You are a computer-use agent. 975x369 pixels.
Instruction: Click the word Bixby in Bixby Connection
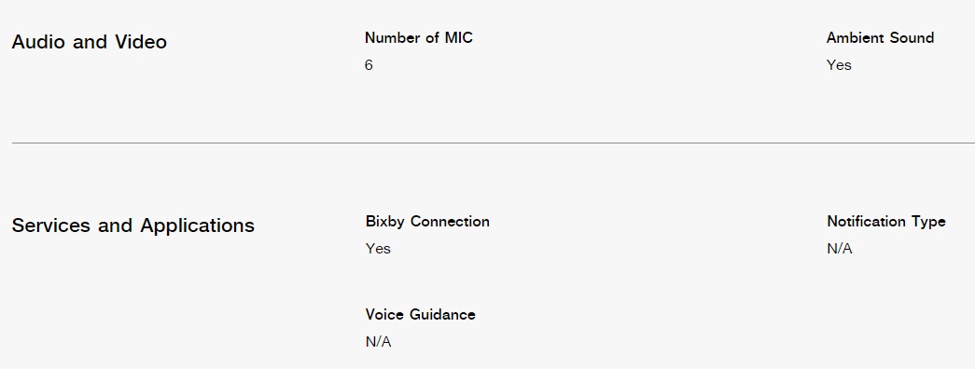pos(386,222)
